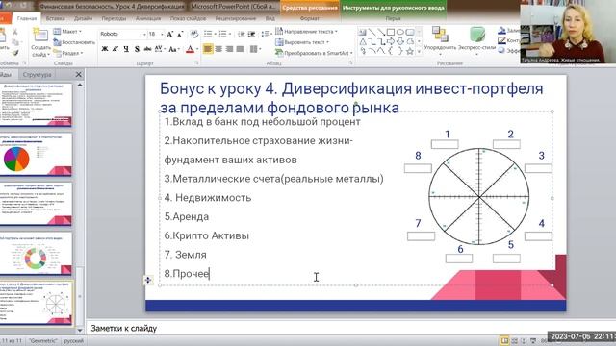616x346 pixels.
Task: Select justify text alignment
Action: [x=240, y=49]
